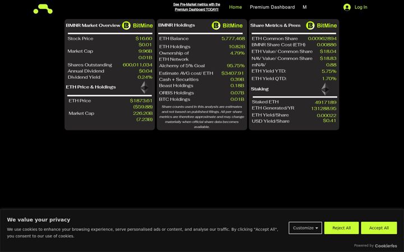Click the BitMine logo in BMNR Holdings card
This screenshot has width=404, height=252.
(x=227, y=25)
